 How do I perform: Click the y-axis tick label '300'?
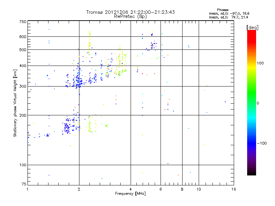pos(23,87)
